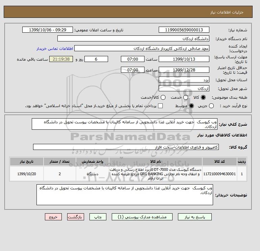The width and height of the screenshot is (260, 251).
Task: Select the خدمت radio button
Action: pyautogui.click(x=186, y=97)
